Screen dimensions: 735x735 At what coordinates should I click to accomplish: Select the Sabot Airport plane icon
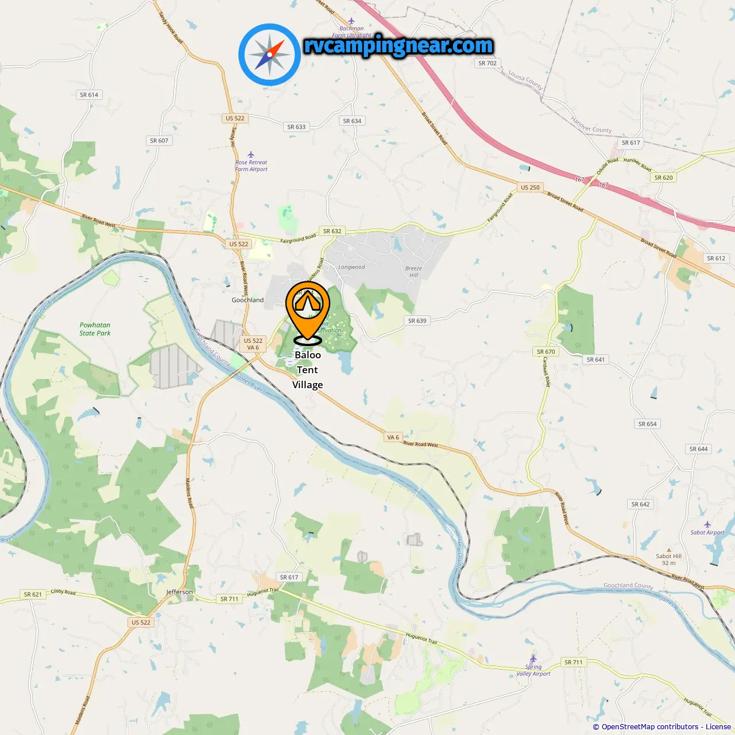click(x=707, y=524)
